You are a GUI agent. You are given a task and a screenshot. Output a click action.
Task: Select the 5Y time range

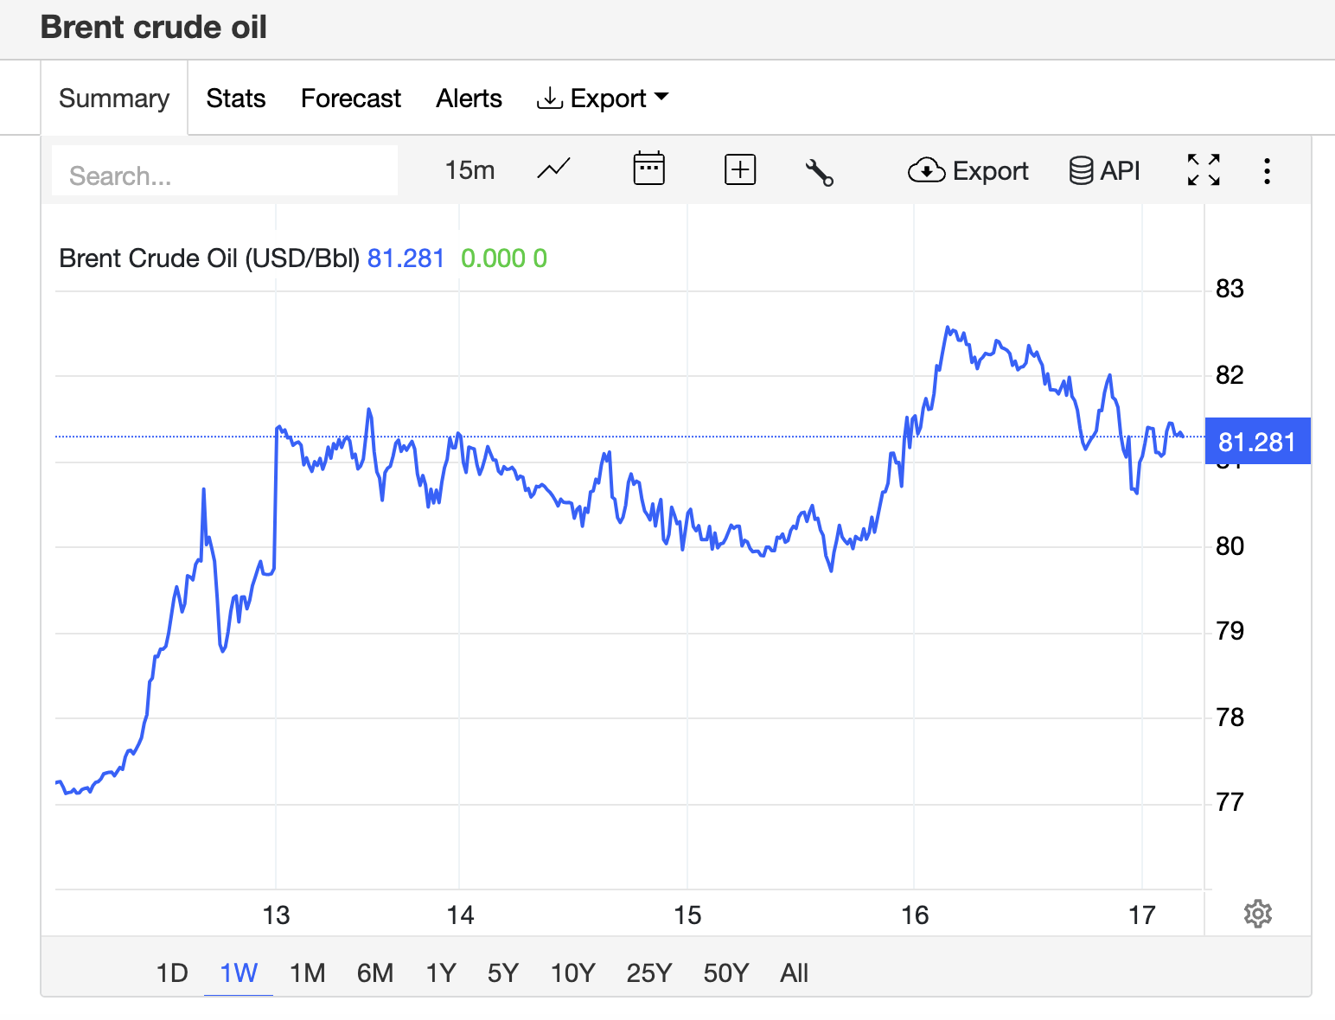click(502, 973)
